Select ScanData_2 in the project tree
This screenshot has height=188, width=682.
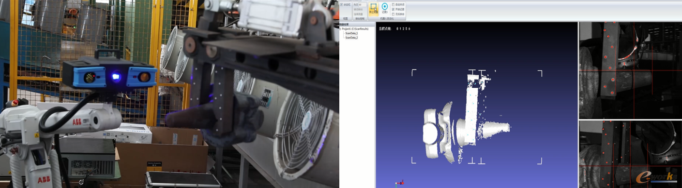[x=351, y=38]
